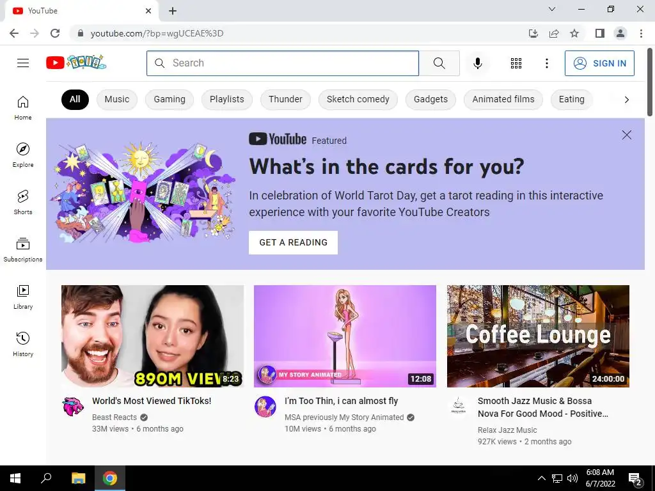The image size is (655, 491).
Task: Go to Home in sidebar
Action: [23, 107]
